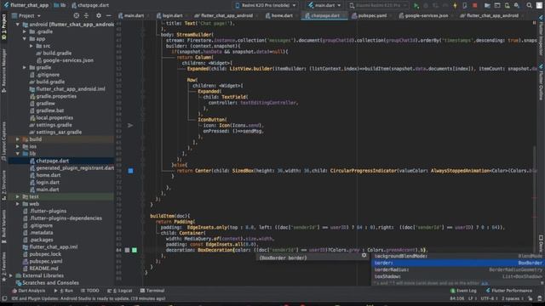This screenshot has width=545, height=306.
Task: Expand the src folder
Action: [x=32, y=46]
